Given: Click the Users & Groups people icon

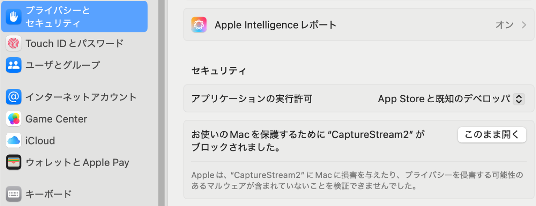Looking at the screenshot, I should point(14,65).
